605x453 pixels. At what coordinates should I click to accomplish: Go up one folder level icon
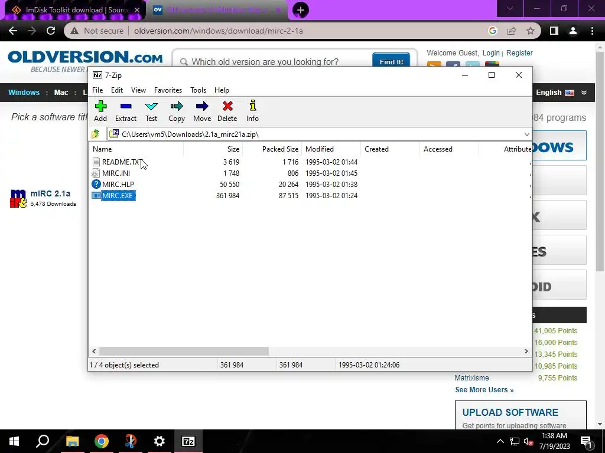click(96, 134)
